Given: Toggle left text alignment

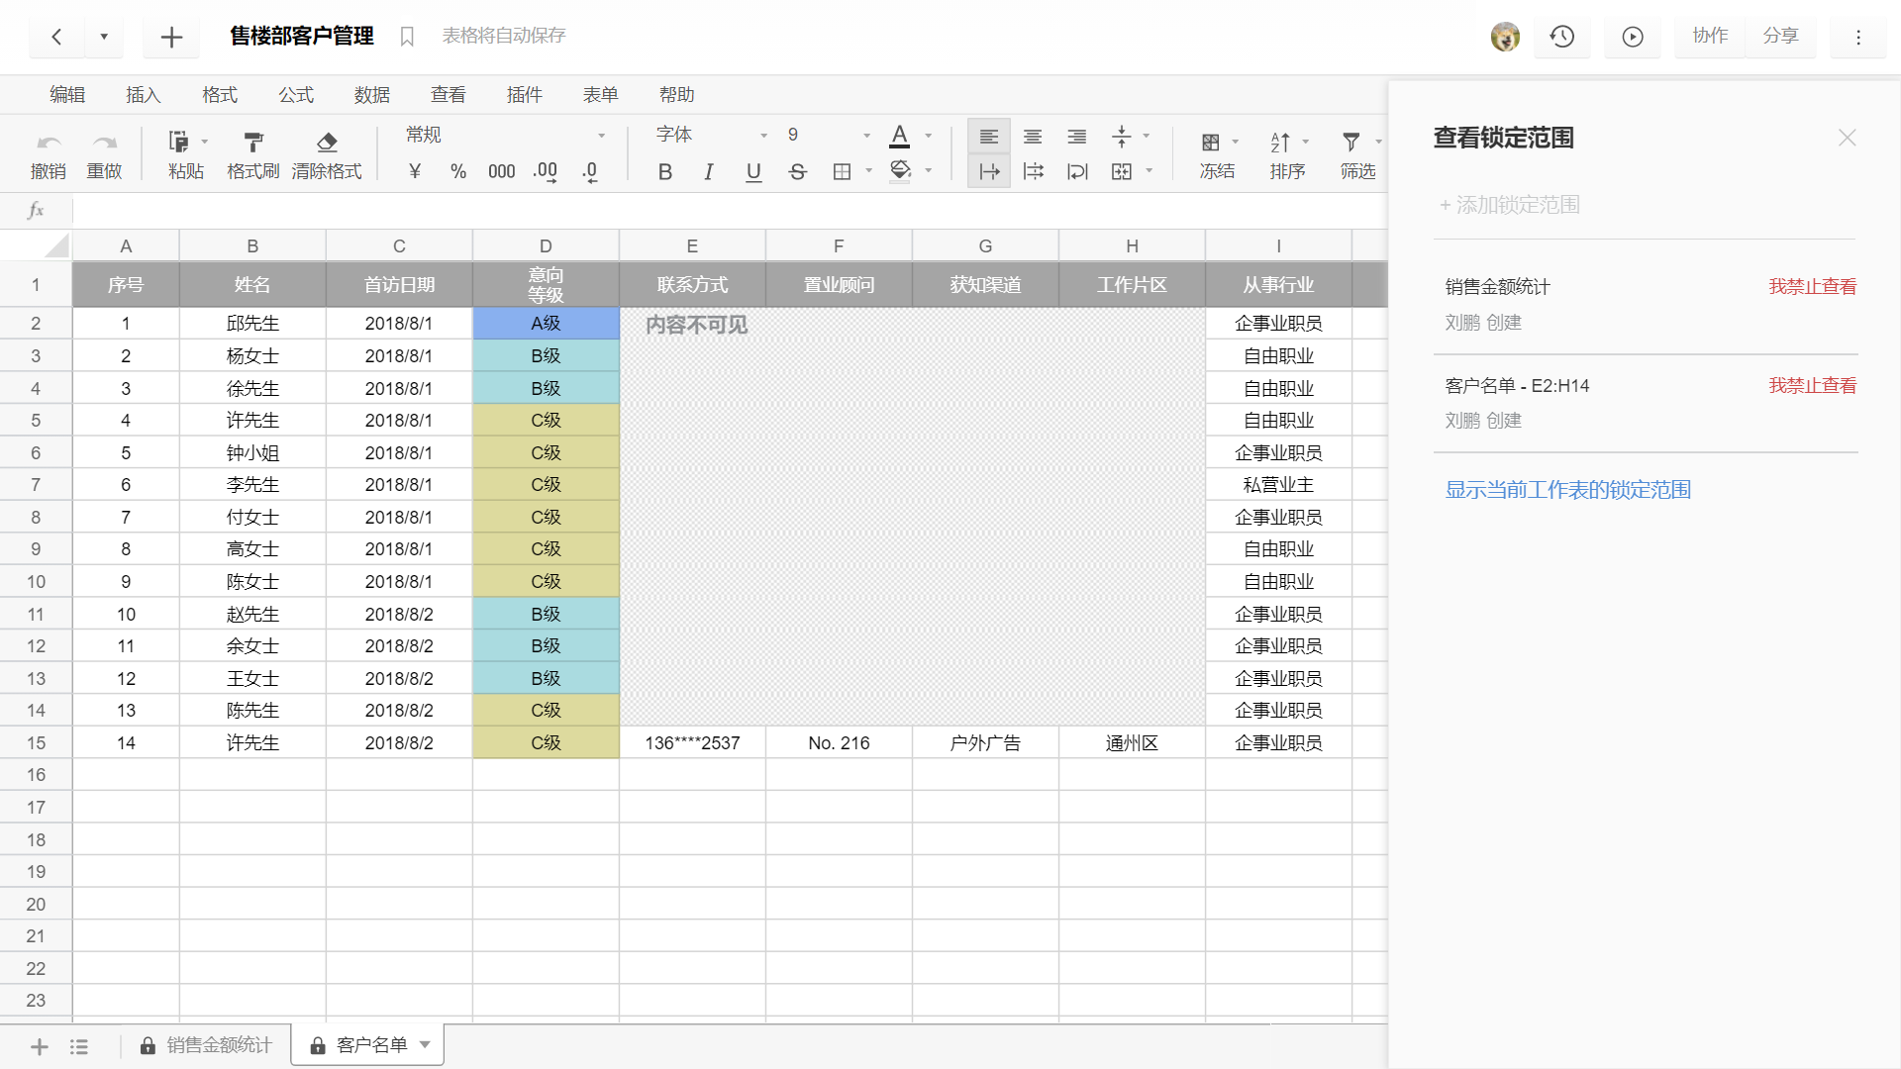Looking at the screenshot, I should tap(988, 137).
